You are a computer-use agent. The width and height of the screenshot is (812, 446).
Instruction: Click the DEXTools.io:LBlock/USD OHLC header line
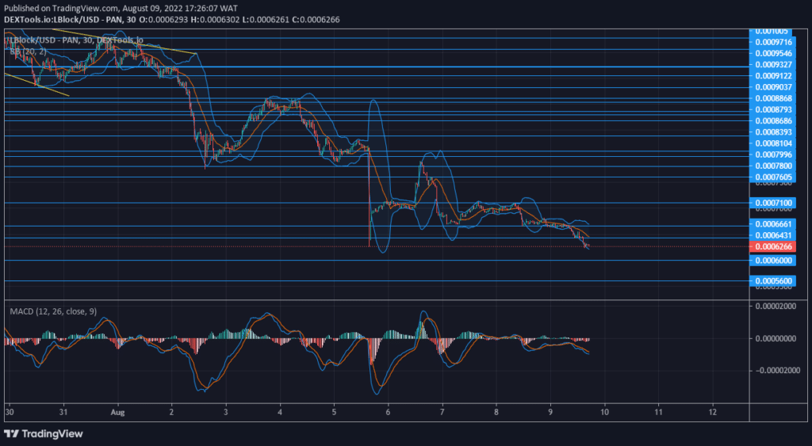click(x=172, y=19)
